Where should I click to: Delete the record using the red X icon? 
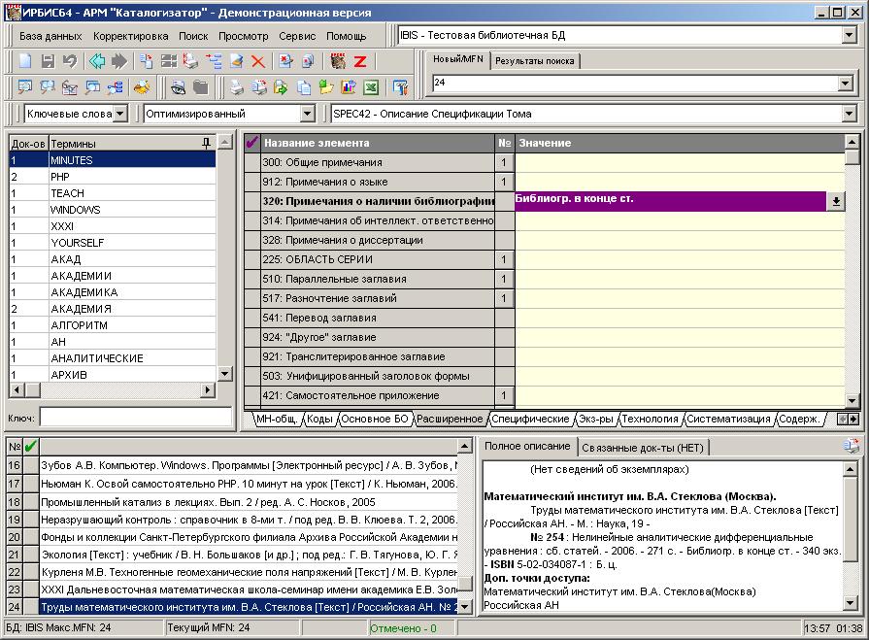(257, 61)
